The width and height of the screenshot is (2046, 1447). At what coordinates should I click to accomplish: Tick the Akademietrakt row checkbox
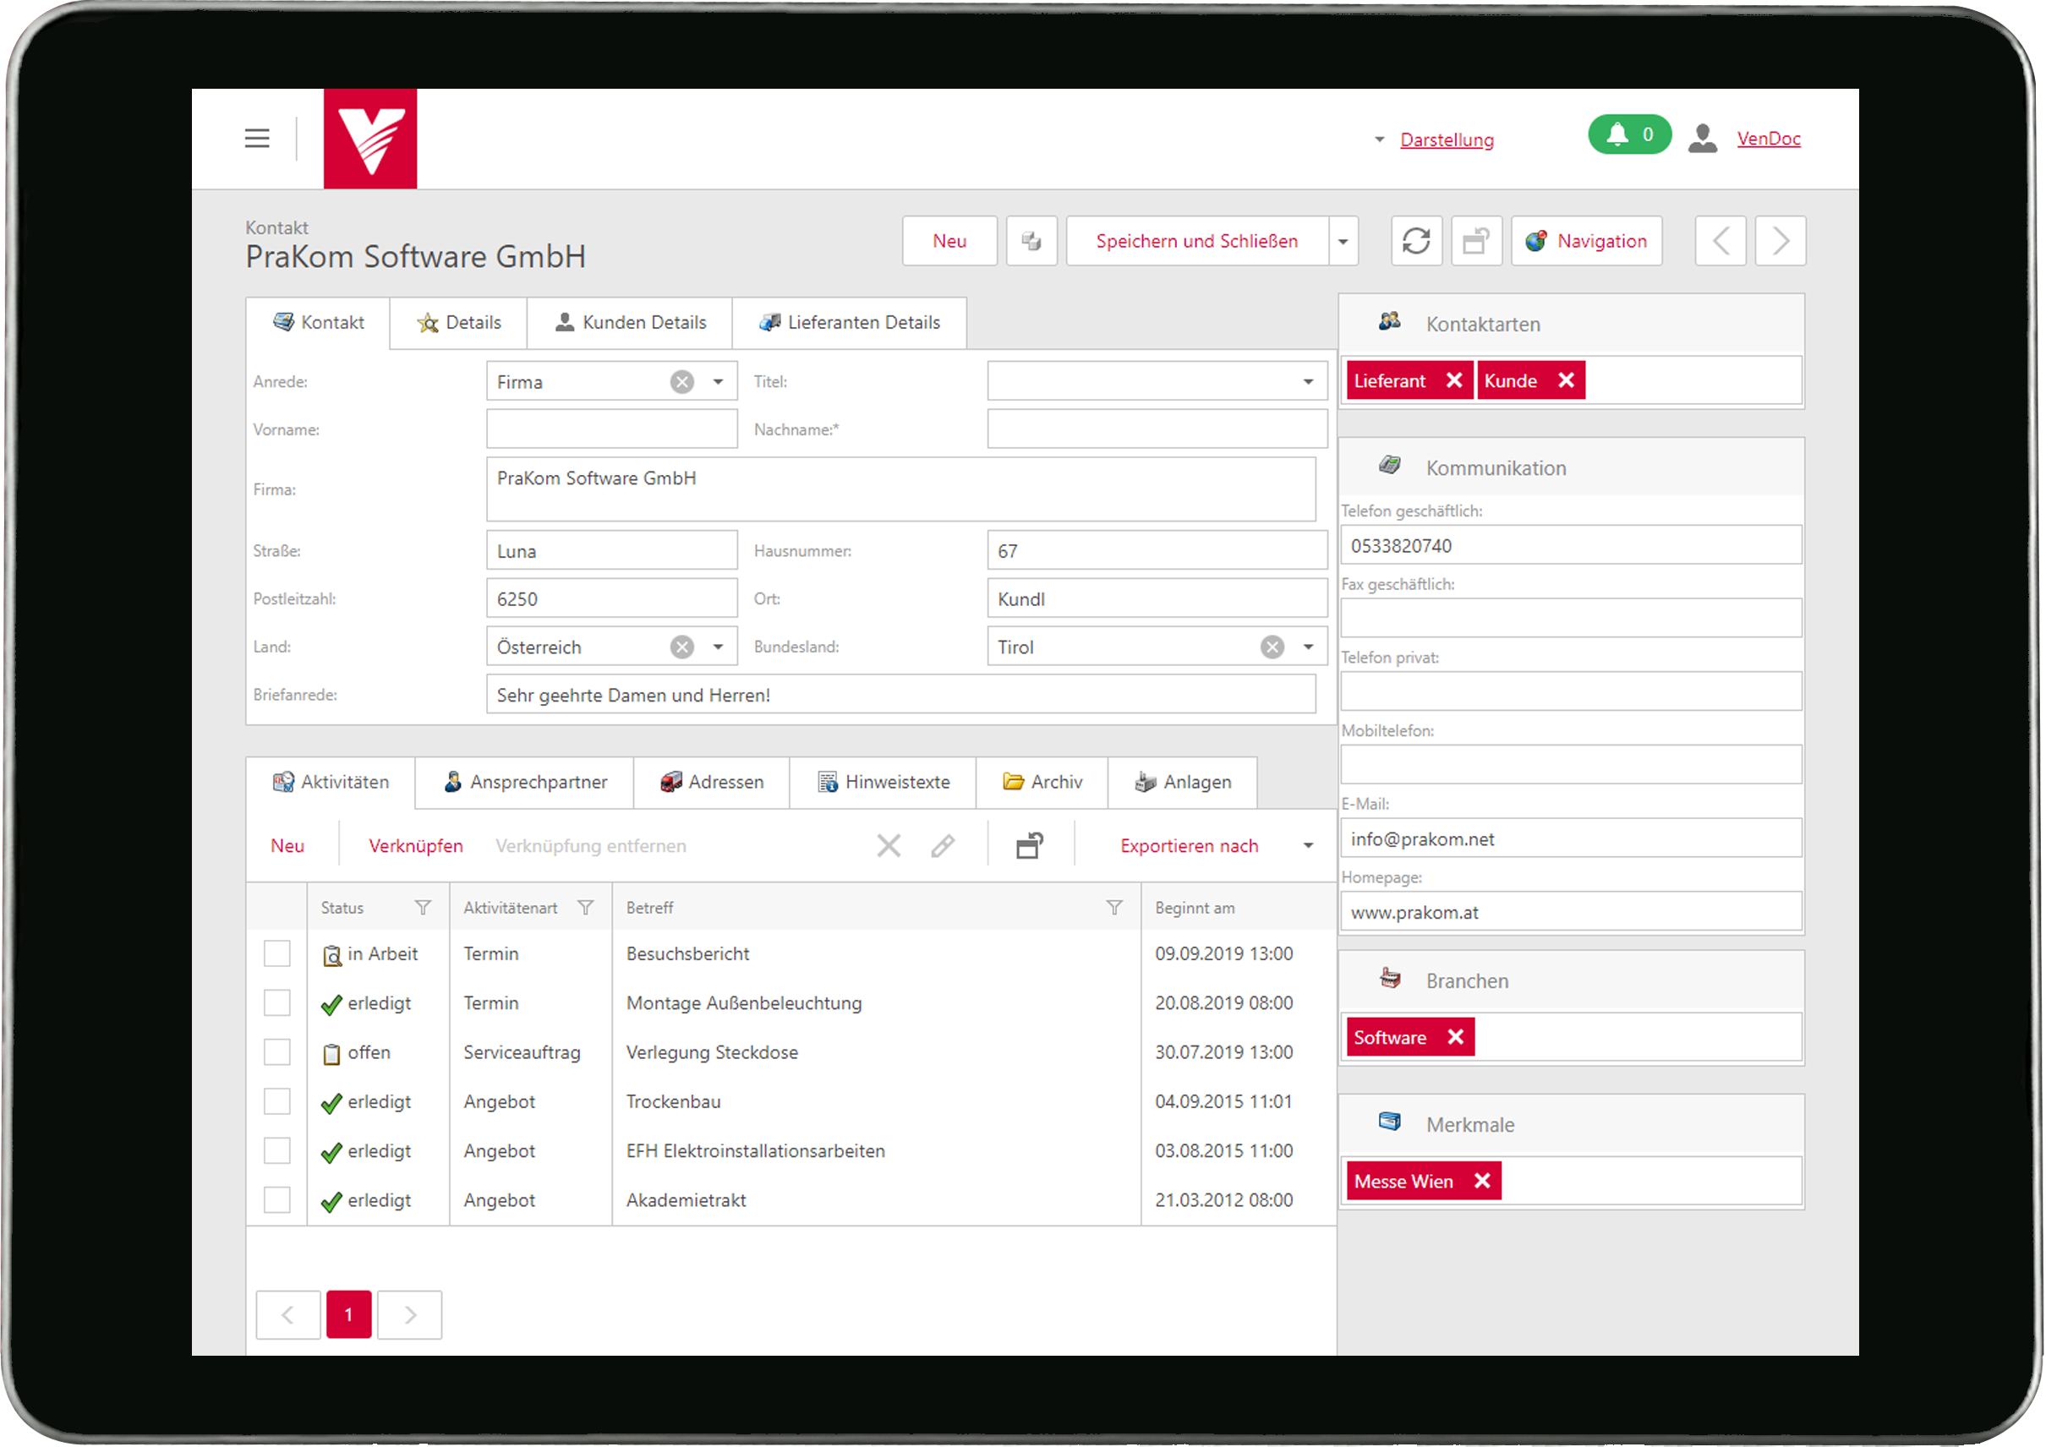pos(277,1200)
